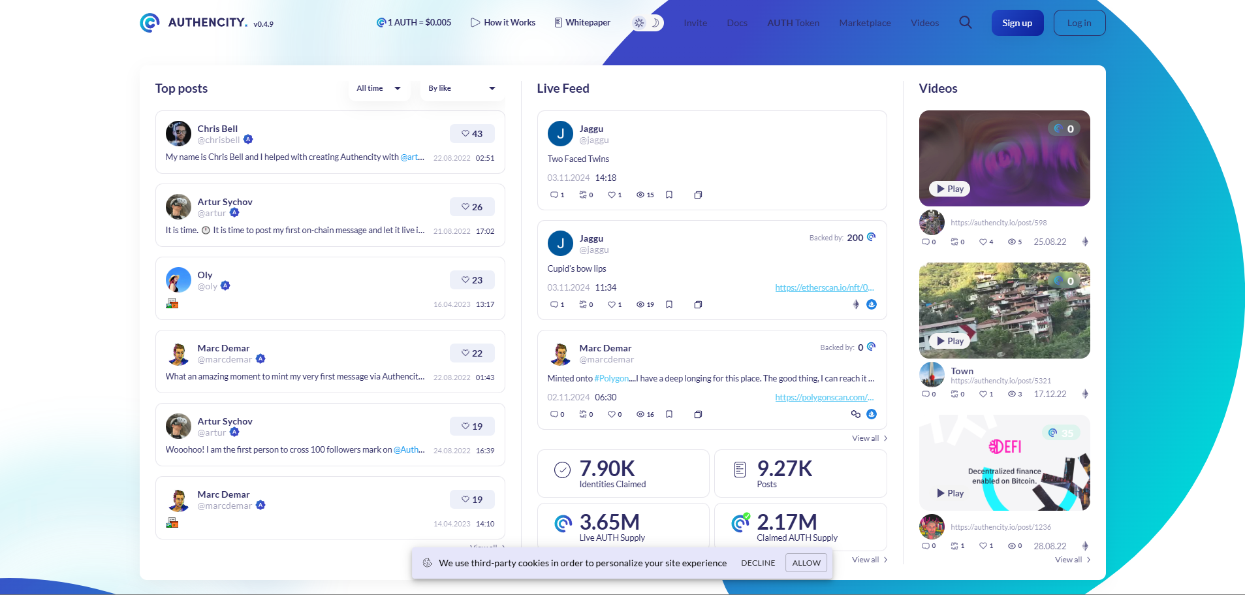The image size is (1245, 595).
Task: Copy the Cupid's bow lips post
Action: (698, 304)
